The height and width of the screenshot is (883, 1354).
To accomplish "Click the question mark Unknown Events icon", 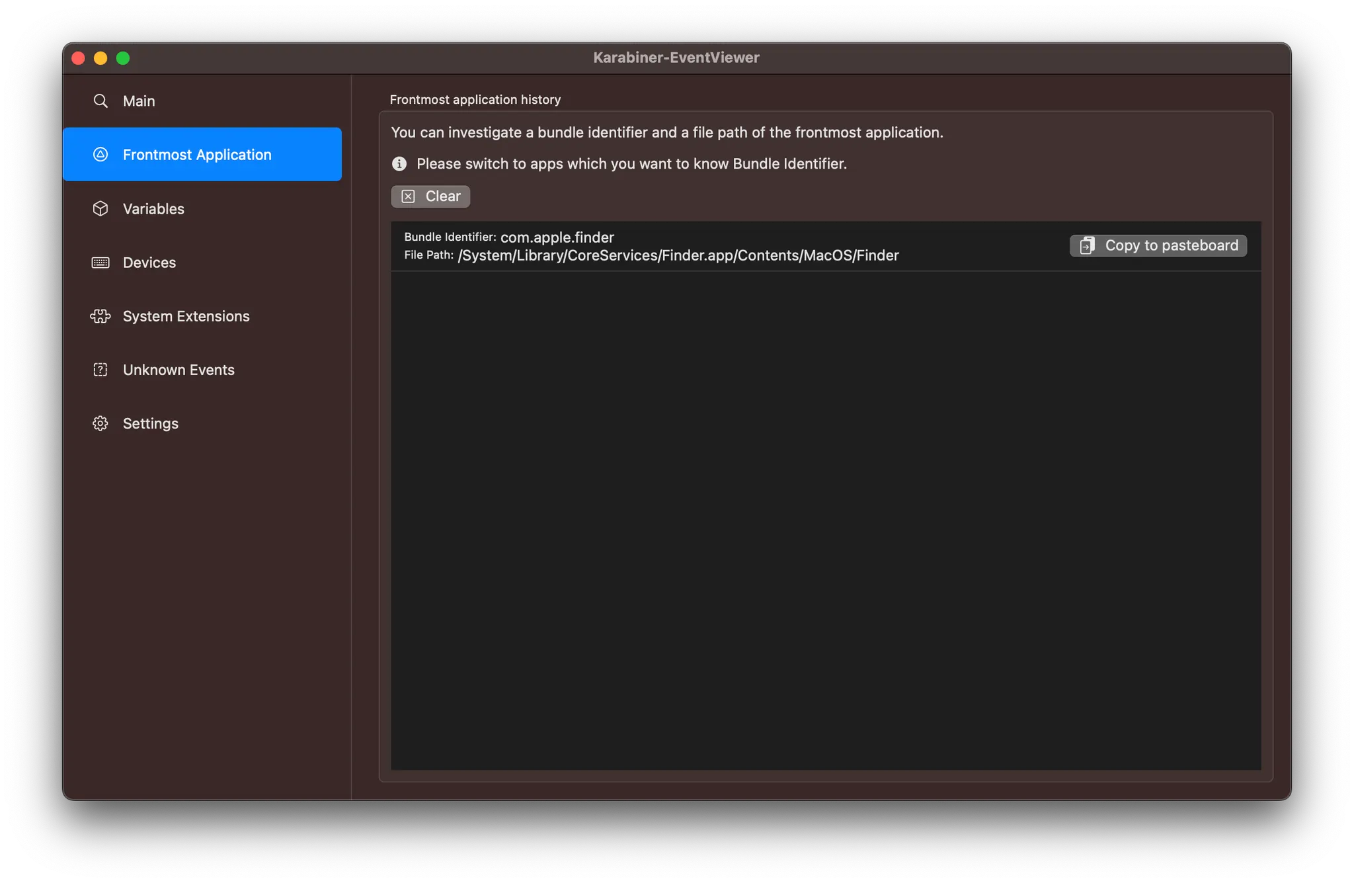I will pos(100,370).
